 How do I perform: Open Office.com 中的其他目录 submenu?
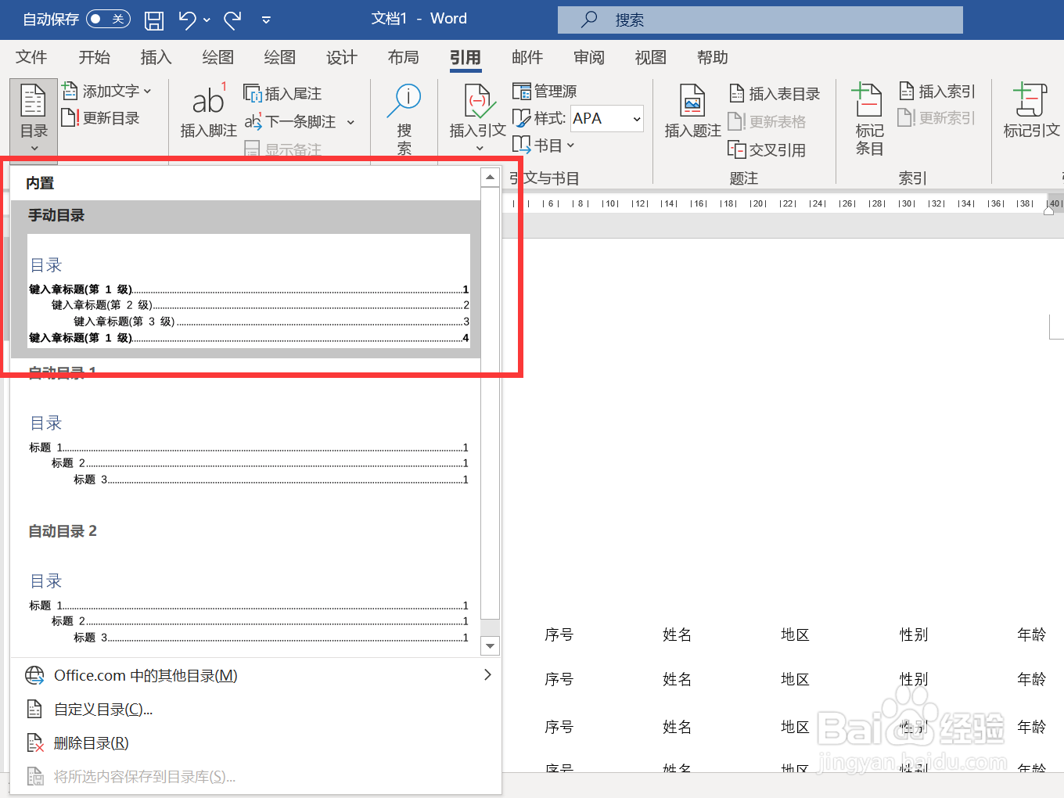pyautogui.click(x=256, y=675)
